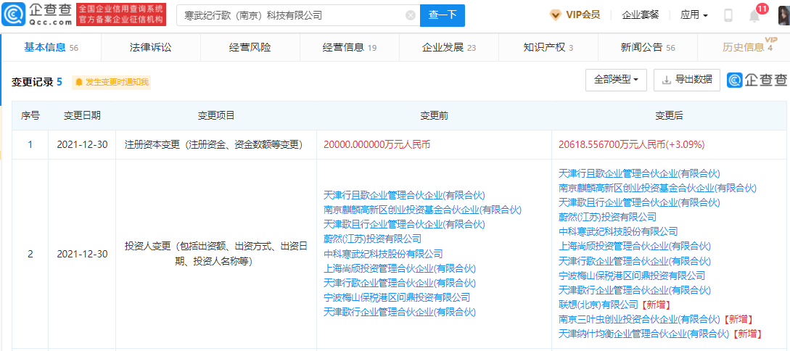
Task: Click the bell icon beside 发生变更时通知我
Action: point(78,82)
